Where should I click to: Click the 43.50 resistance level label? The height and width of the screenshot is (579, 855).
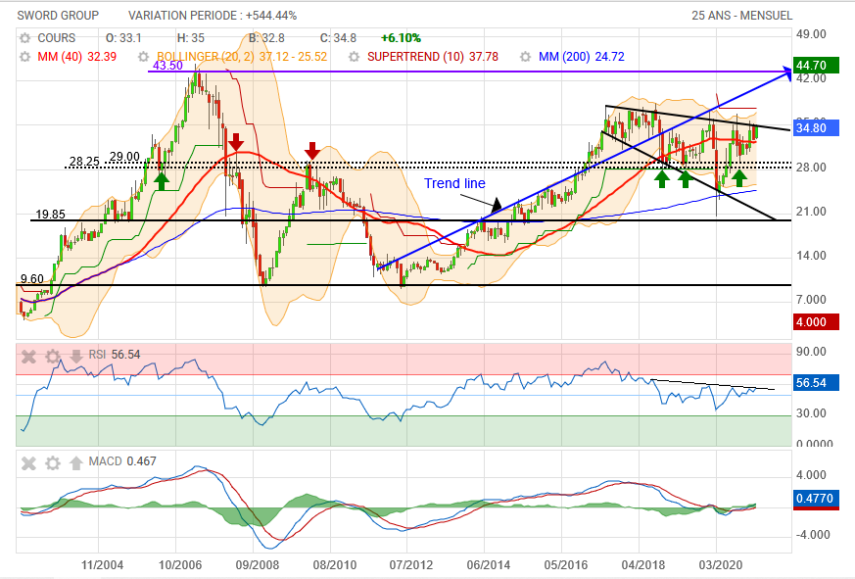click(x=167, y=66)
